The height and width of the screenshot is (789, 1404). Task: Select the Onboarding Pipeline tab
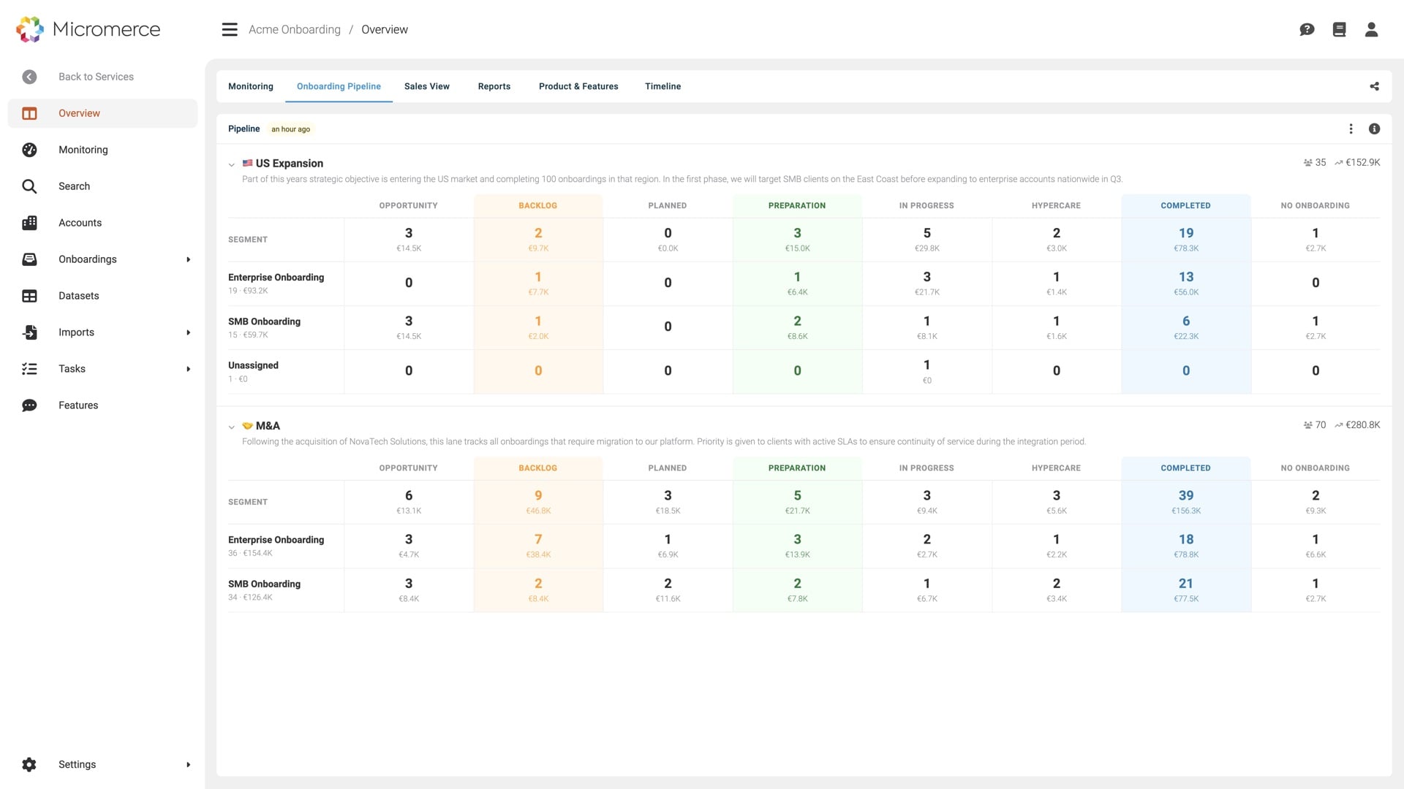tap(339, 86)
